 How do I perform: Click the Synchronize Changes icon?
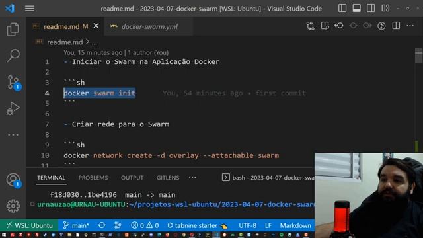[x=102, y=225]
